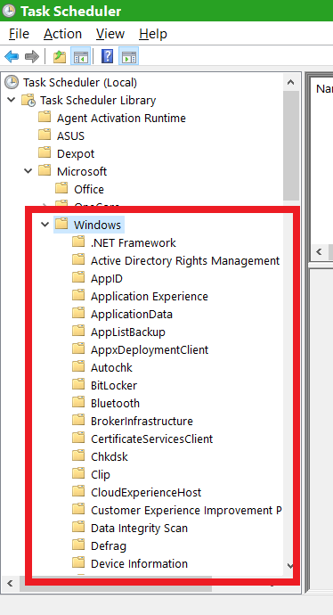333x615 pixels.
Task: Click tree pane scroll up arrow
Action: click(x=290, y=82)
